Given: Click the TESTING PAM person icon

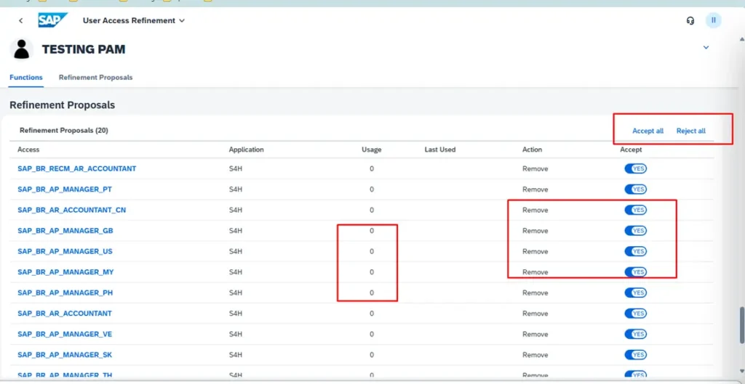Looking at the screenshot, I should 23,49.
